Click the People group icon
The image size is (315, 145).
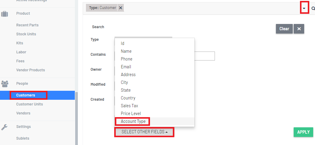point(5,84)
